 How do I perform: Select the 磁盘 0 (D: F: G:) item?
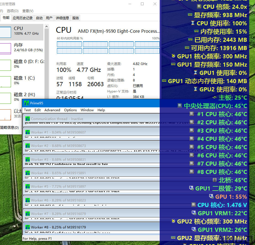pos(22,65)
